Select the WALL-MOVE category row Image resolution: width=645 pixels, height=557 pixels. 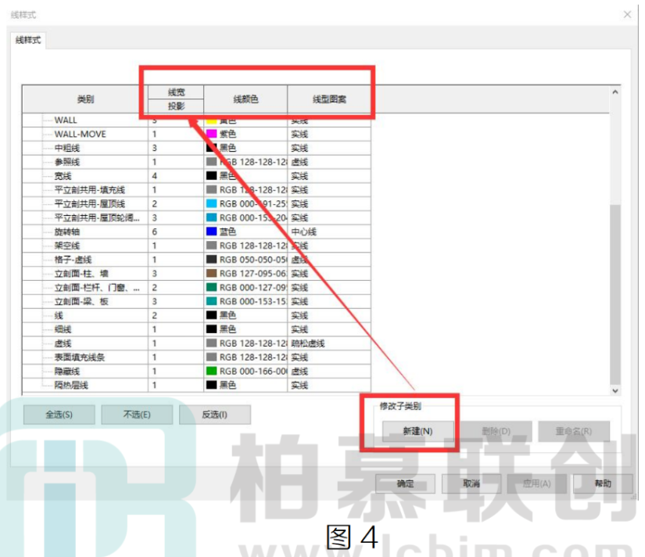(81, 134)
